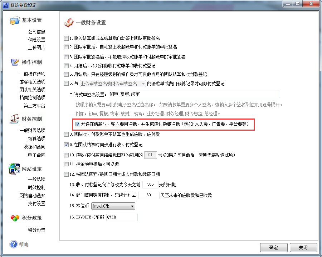Image resolution: width=322 pixels, height=257 pixels.
Task: Enable option 11 押金须审核后才可以退
Action: (x=66, y=164)
